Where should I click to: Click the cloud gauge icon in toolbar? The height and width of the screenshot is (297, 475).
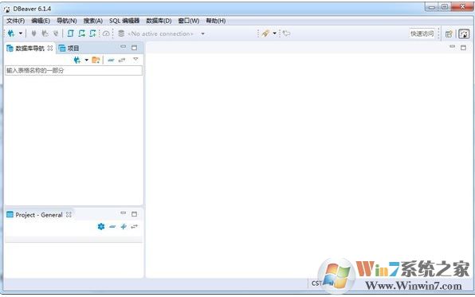[x=106, y=33]
